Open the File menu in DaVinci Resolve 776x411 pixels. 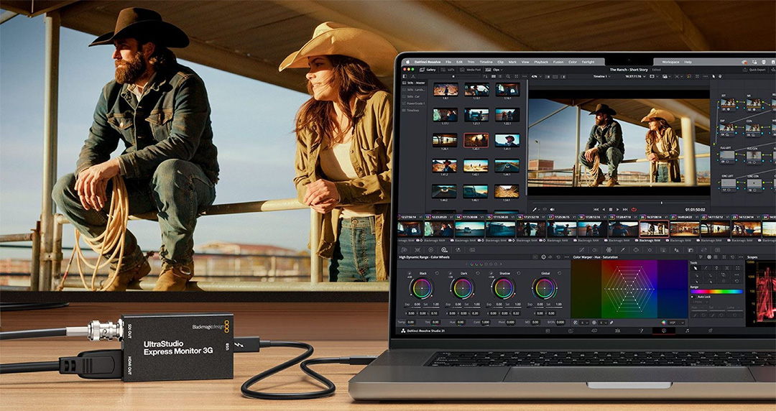pyautogui.click(x=448, y=62)
